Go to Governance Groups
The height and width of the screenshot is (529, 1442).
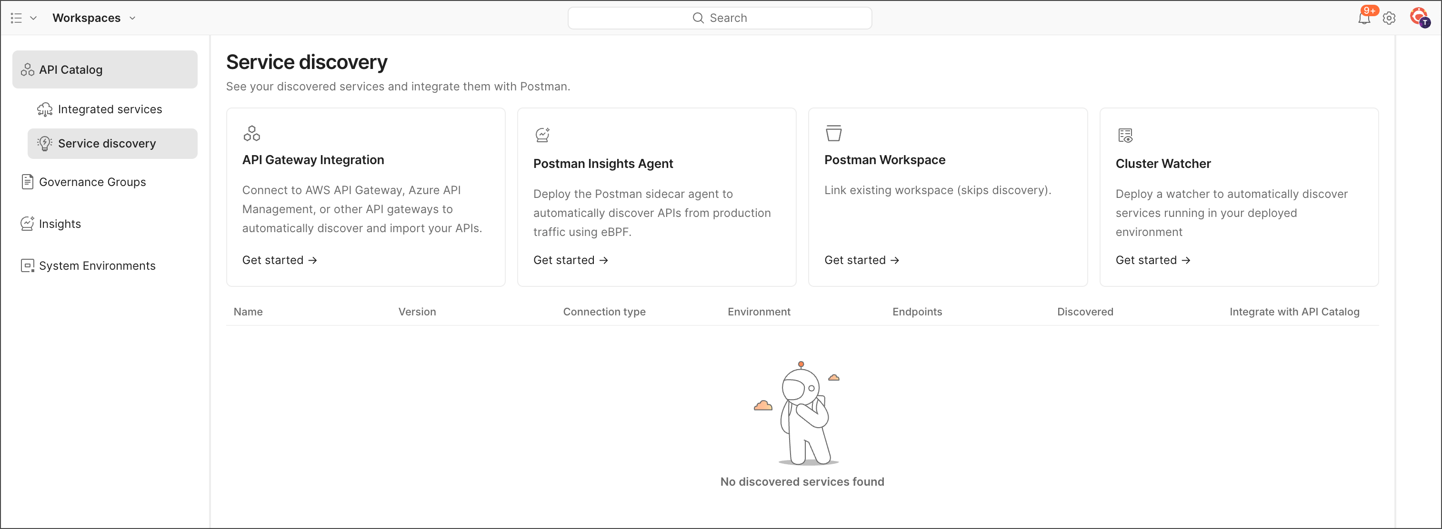[x=92, y=182]
